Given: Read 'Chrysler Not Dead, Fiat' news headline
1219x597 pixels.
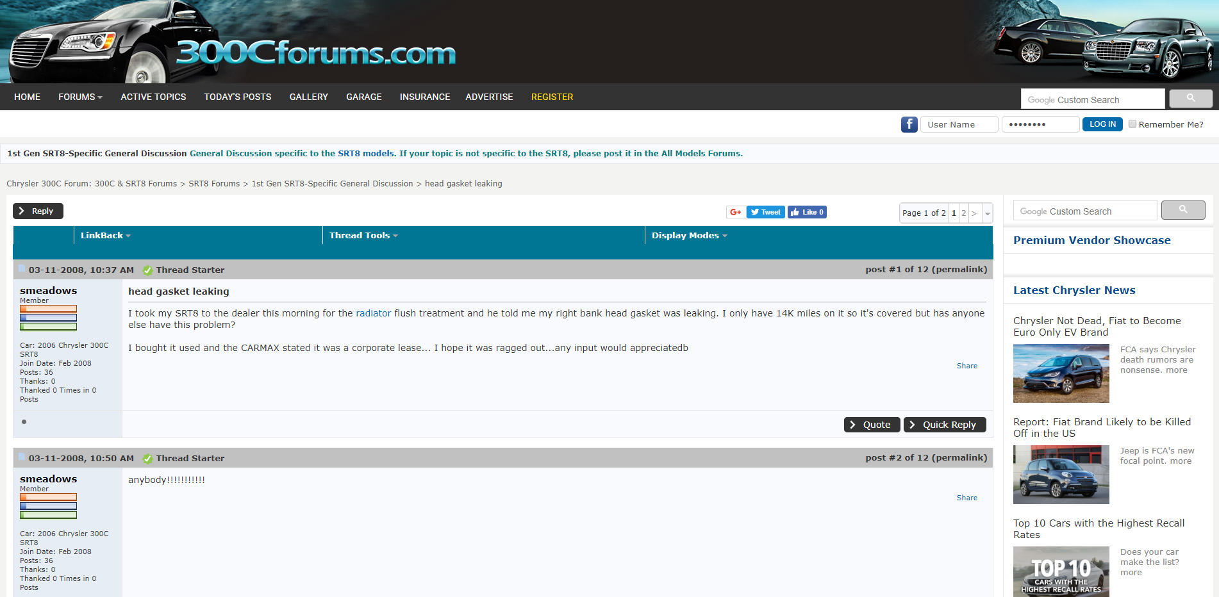Looking at the screenshot, I should [1097, 327].
